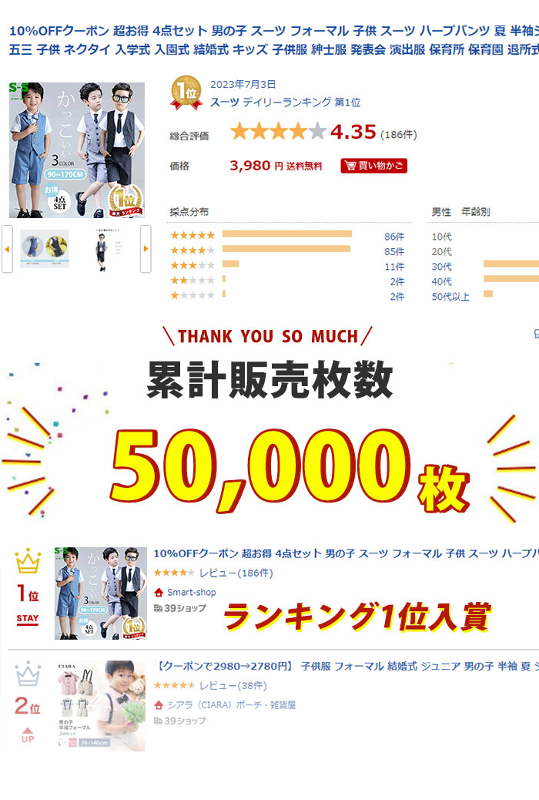
Task: Click the gold crown icon for 1位
Action: coord(28,561)
